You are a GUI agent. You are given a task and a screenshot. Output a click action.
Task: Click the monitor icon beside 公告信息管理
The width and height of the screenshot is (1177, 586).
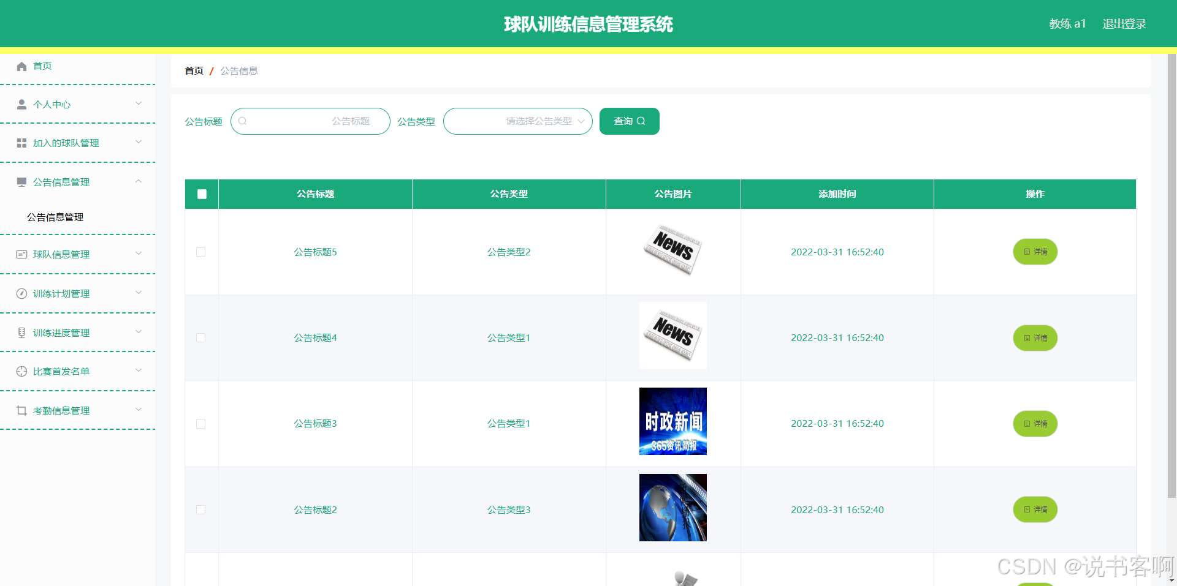(x=21, y=182)
